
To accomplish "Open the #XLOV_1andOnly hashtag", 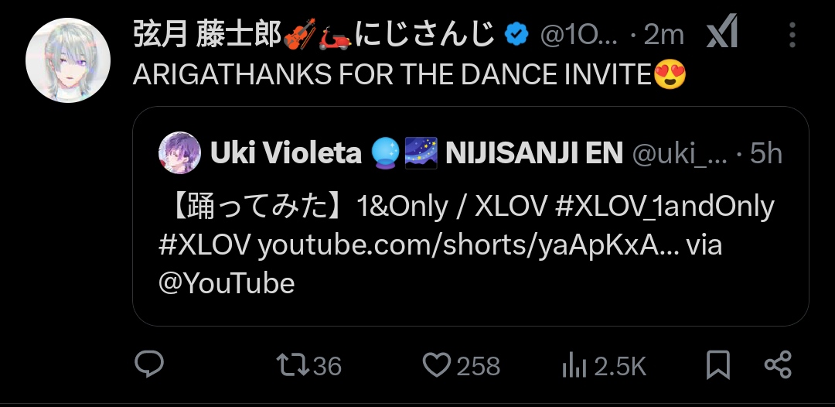I will 664,207.
